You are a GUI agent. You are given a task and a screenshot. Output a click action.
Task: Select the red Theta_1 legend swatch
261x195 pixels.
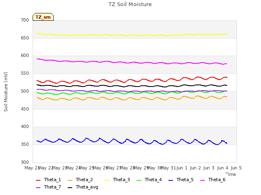38,180
